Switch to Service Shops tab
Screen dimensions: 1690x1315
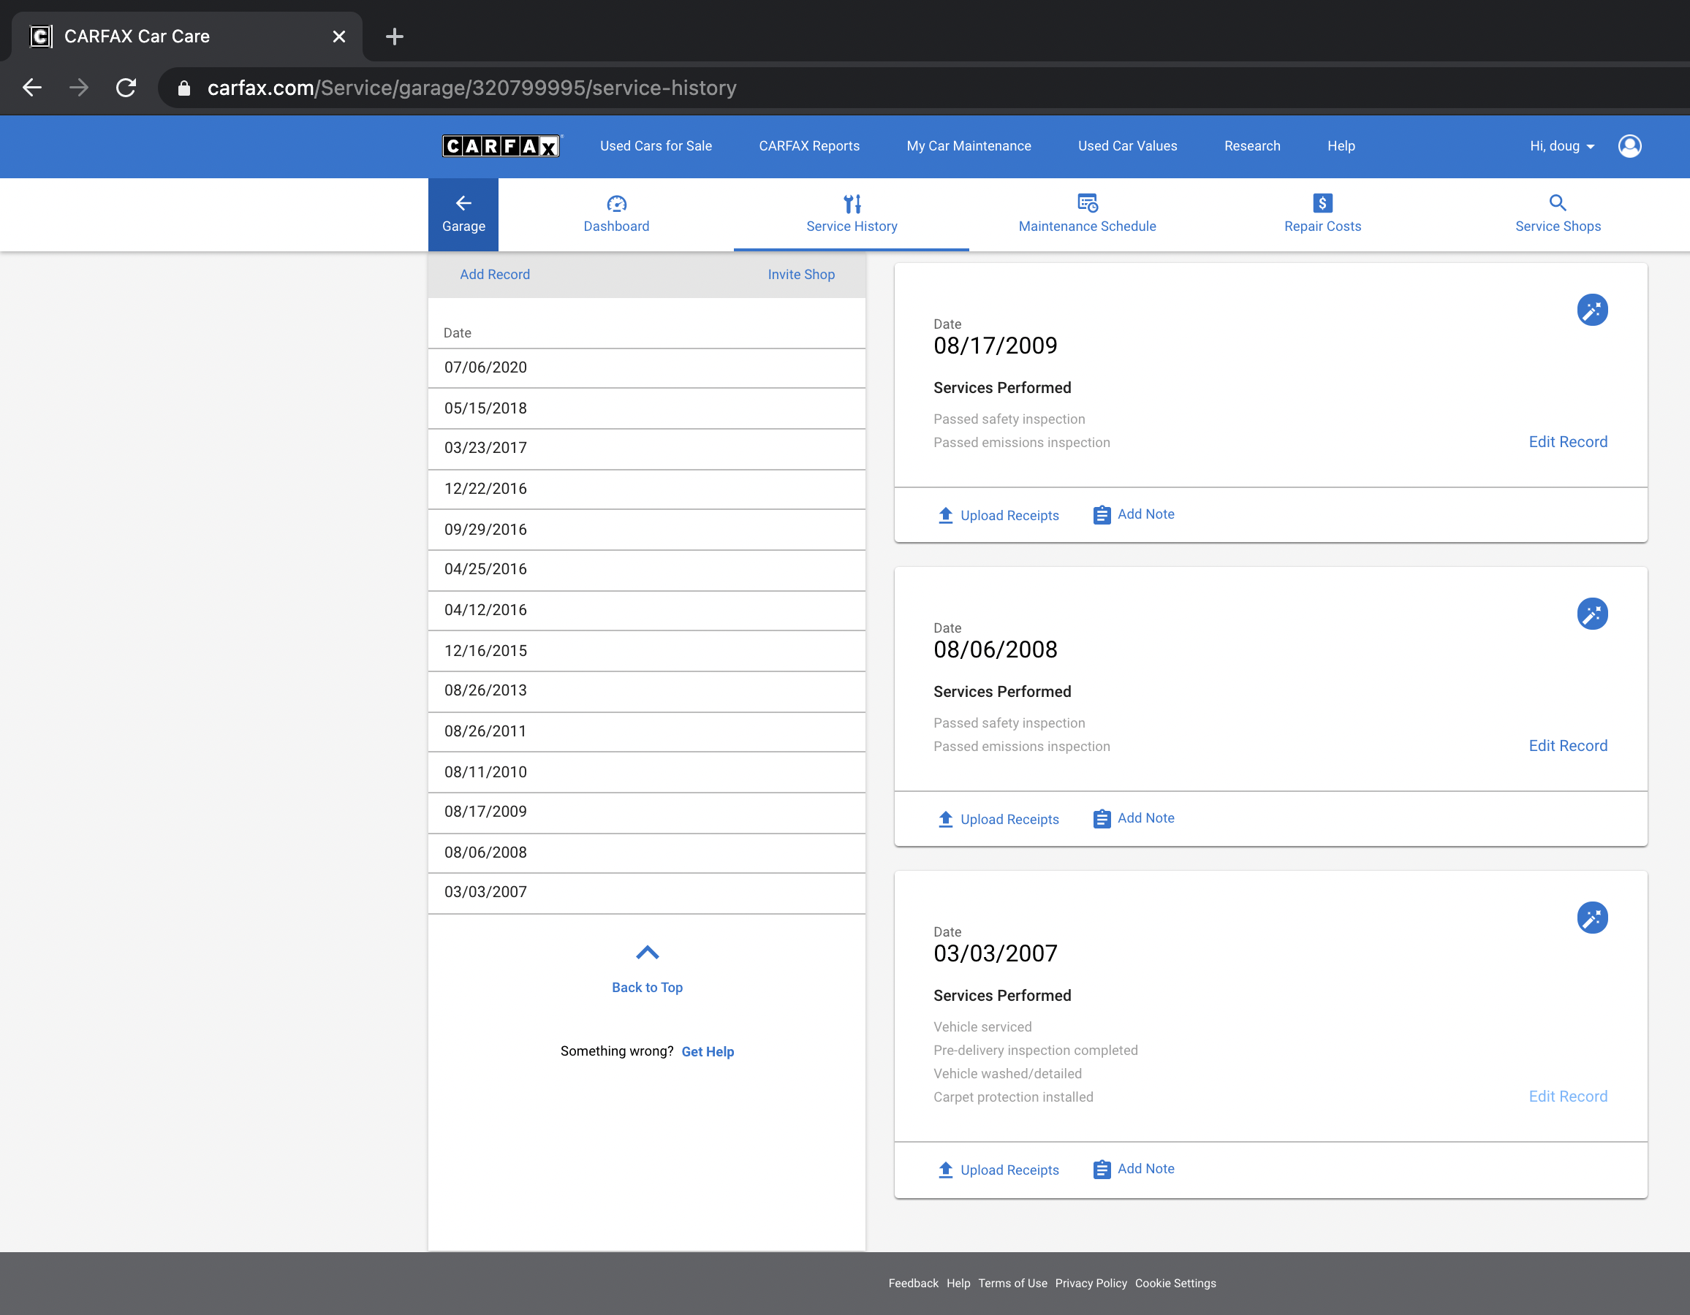point(1558,214)
